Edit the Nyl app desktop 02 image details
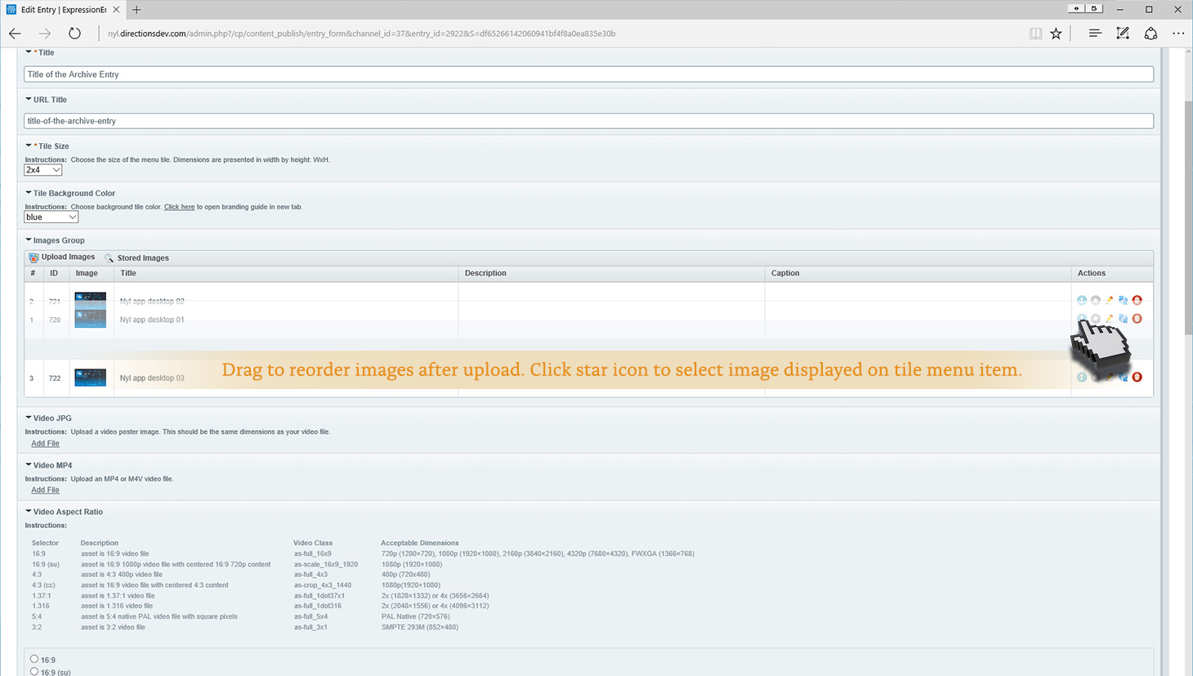Image resolution: width=1193 pixels, height=676 pixels. 1110,301
